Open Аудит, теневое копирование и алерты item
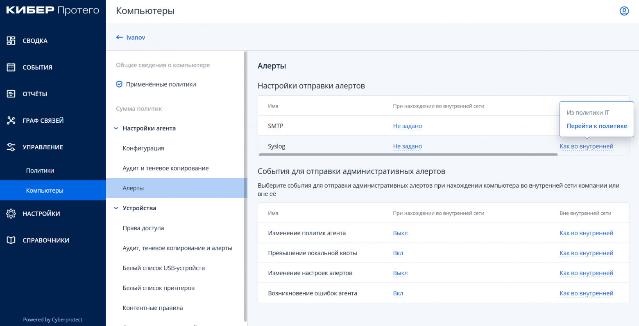The image size is (639, 326). point(177,248)
